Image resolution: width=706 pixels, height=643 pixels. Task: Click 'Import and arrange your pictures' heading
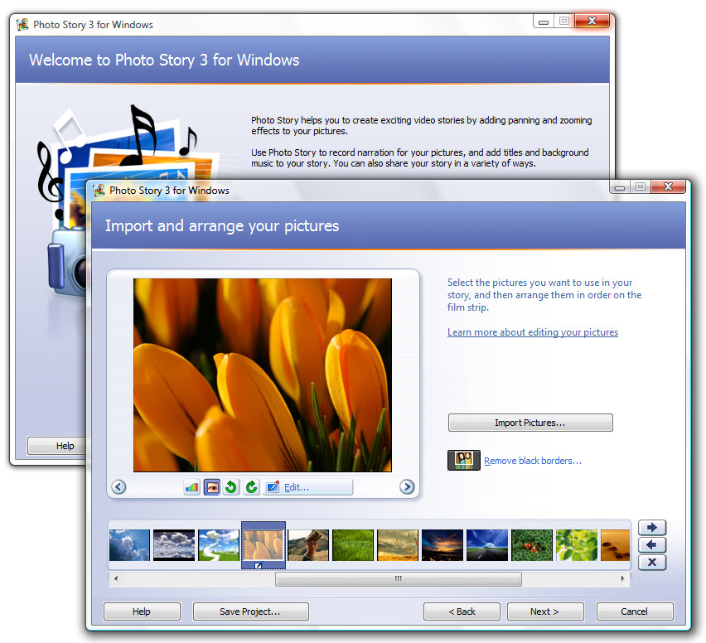tap(222, 226)
